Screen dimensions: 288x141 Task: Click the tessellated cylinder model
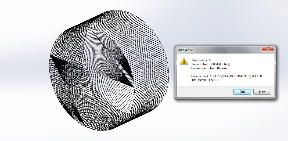109,70
